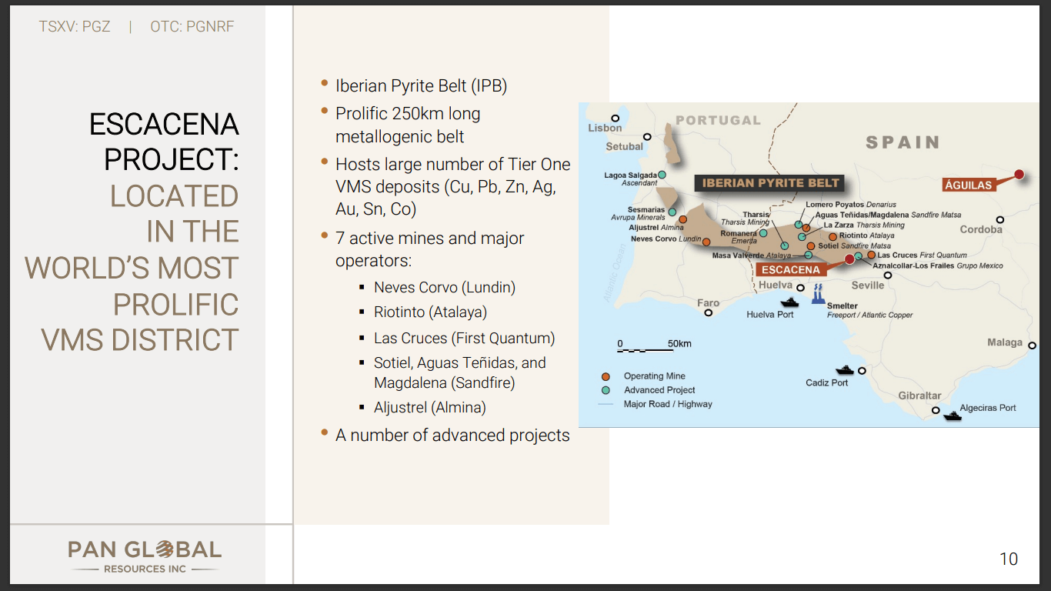Click the blue Smelter factory icon
This screenshot has width=1051, height=591.
tap(818, 293)
